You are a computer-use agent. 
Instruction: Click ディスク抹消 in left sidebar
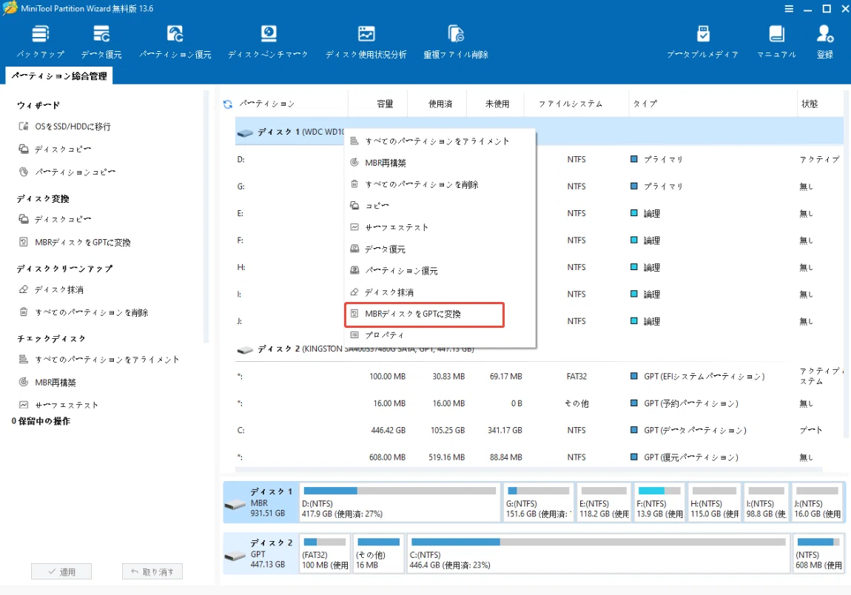pyautogui.click(x=52, y=289)
